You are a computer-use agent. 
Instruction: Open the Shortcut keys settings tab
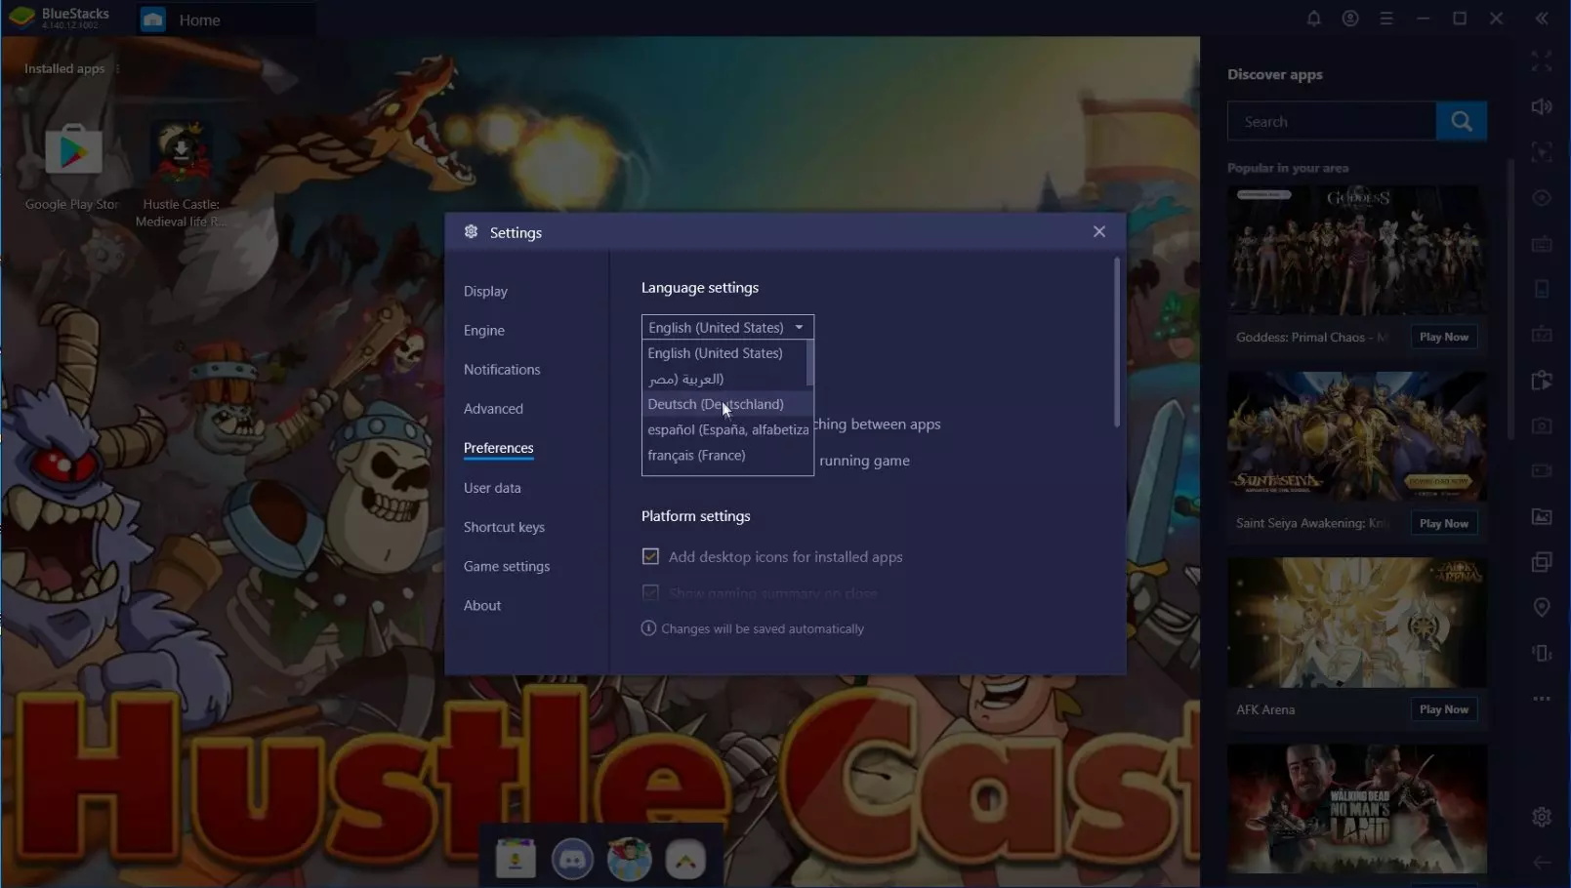[504, 527]
